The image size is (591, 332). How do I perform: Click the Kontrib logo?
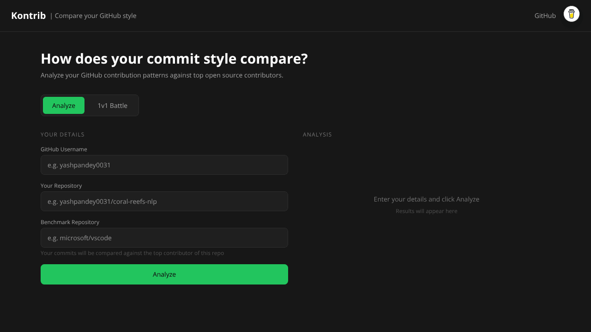click(28, 16)
